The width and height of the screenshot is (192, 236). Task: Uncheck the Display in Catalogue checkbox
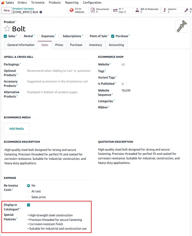coord(29,205)
